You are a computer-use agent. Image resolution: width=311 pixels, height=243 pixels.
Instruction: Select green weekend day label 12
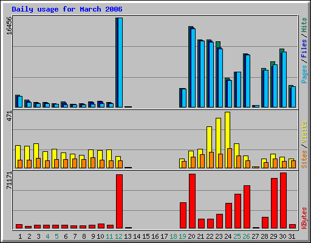click(x=118, y=236)
